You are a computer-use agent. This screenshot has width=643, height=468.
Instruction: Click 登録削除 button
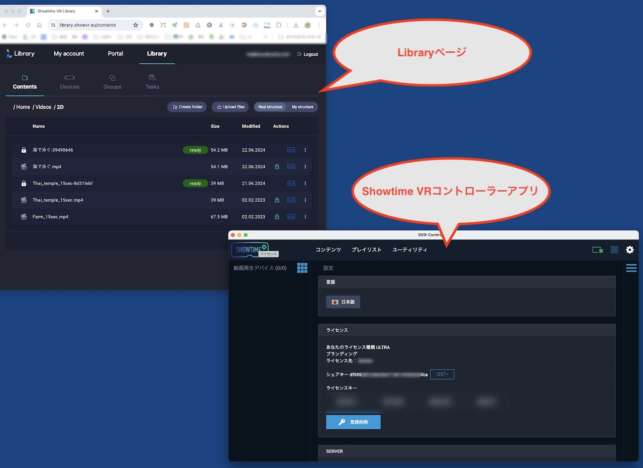click(353, 422)
